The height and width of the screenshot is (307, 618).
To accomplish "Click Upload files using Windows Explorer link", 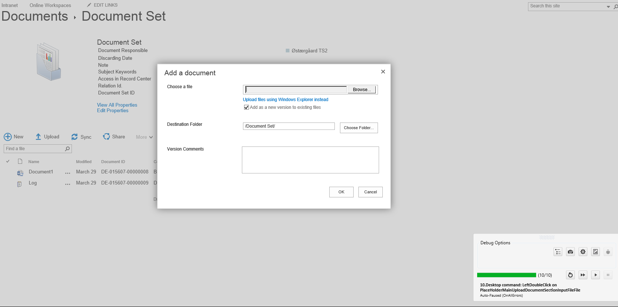I will [x=285, y=100].
